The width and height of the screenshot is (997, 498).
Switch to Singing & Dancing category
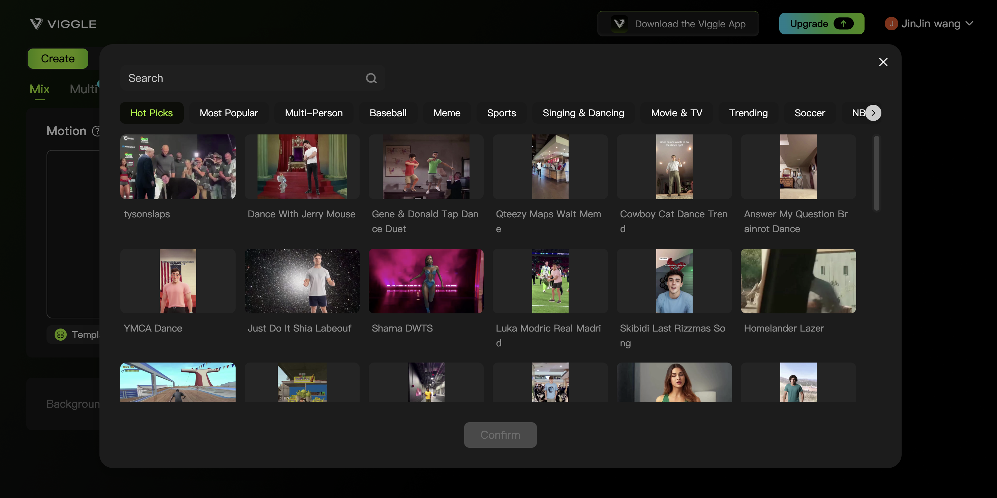[x=583, y=113]
